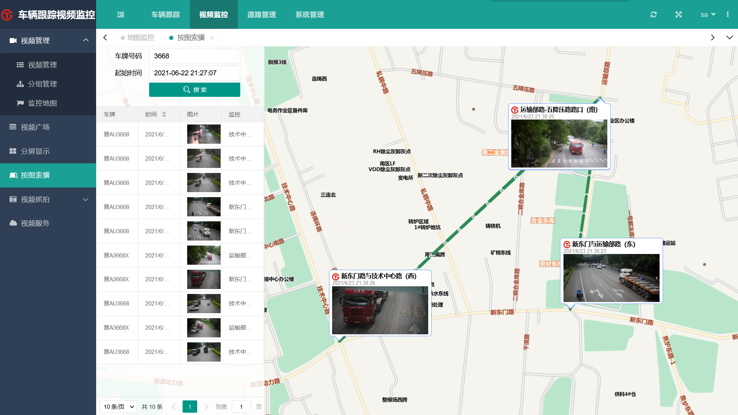This screenshot has height=415, width=738.
Task: Open thumbnail in second table row
Action: point(204,158)
